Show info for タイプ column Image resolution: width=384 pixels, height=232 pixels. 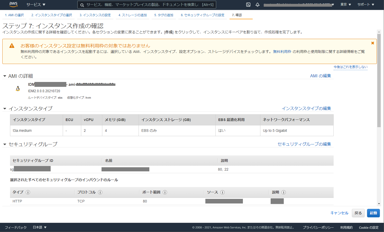tap(28, 192)
